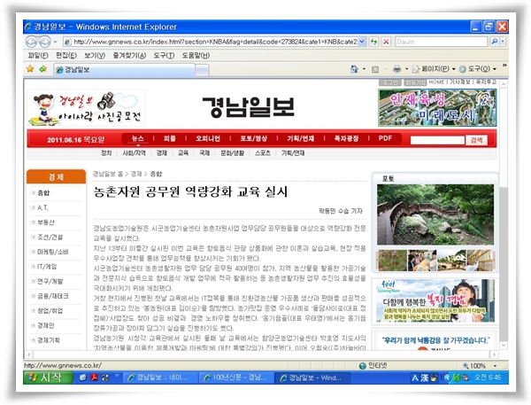531x405 pixels.
Task: Click the IE Back navigation button
Action: tap(32, 41)
